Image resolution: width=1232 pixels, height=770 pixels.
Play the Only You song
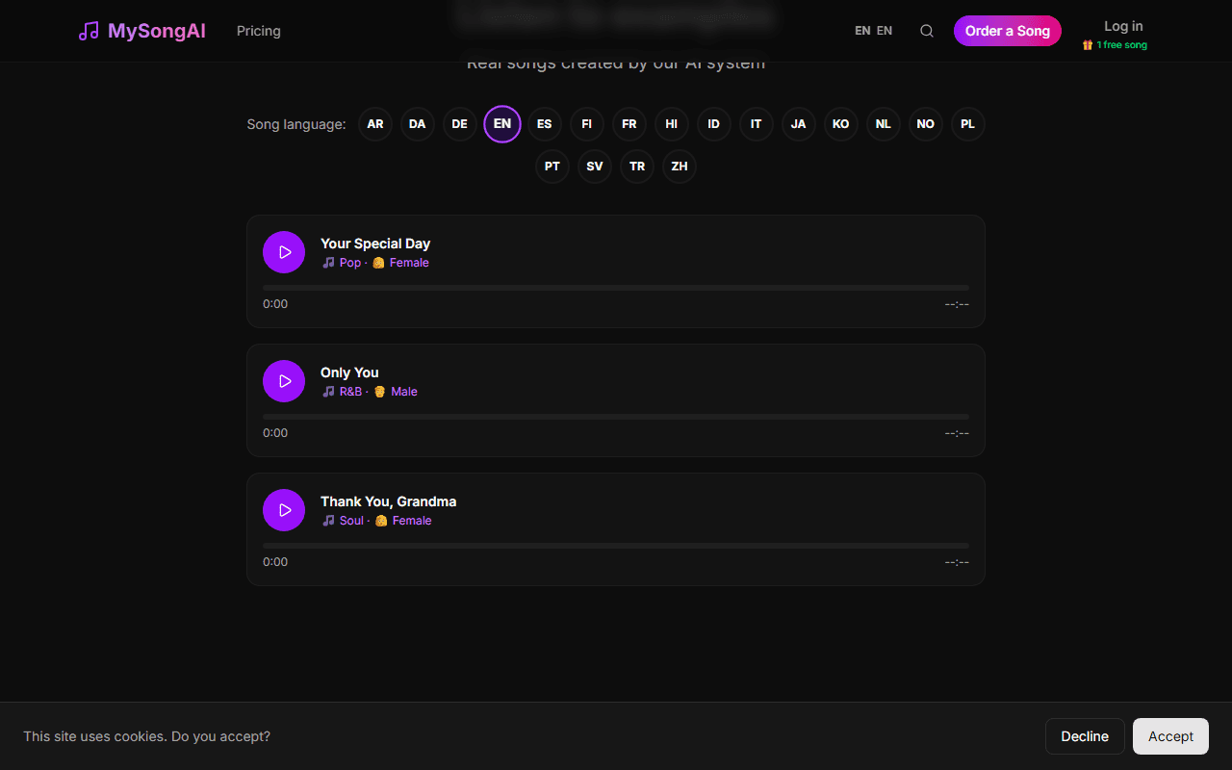coord(284,381)
